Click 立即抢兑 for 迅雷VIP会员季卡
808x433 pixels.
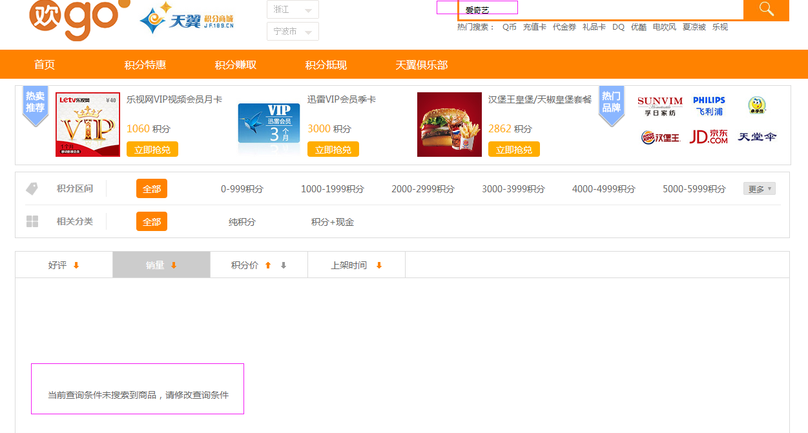pyautogui.click(x=333, y=149)
